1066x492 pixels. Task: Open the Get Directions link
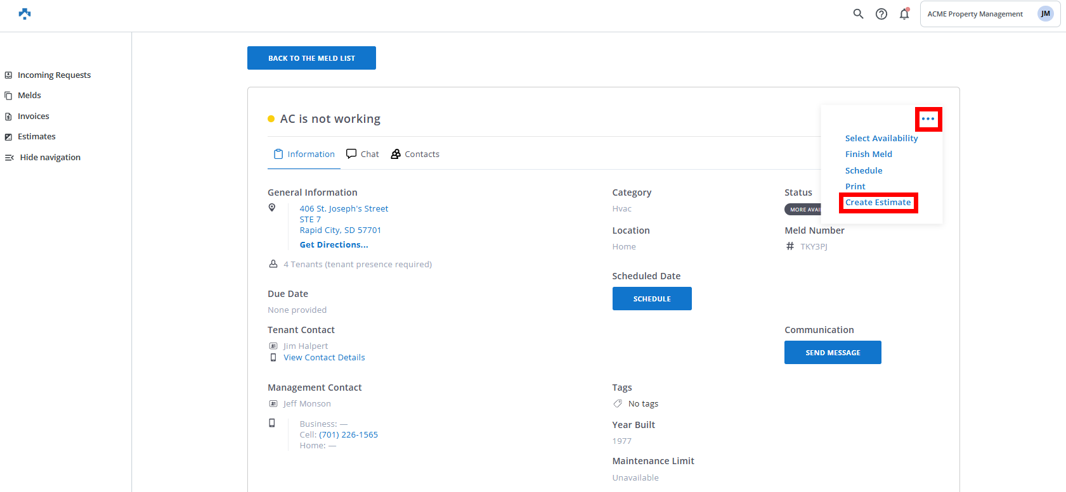point(334,245)
